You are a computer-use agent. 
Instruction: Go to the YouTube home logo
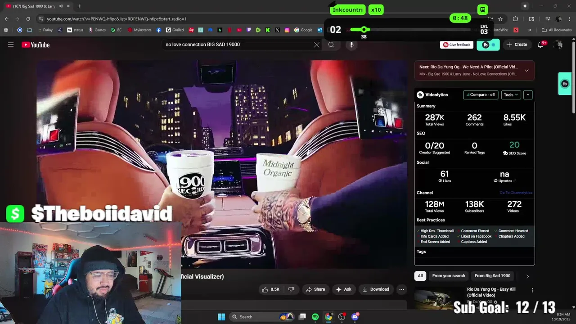click(x=36, y=45)
